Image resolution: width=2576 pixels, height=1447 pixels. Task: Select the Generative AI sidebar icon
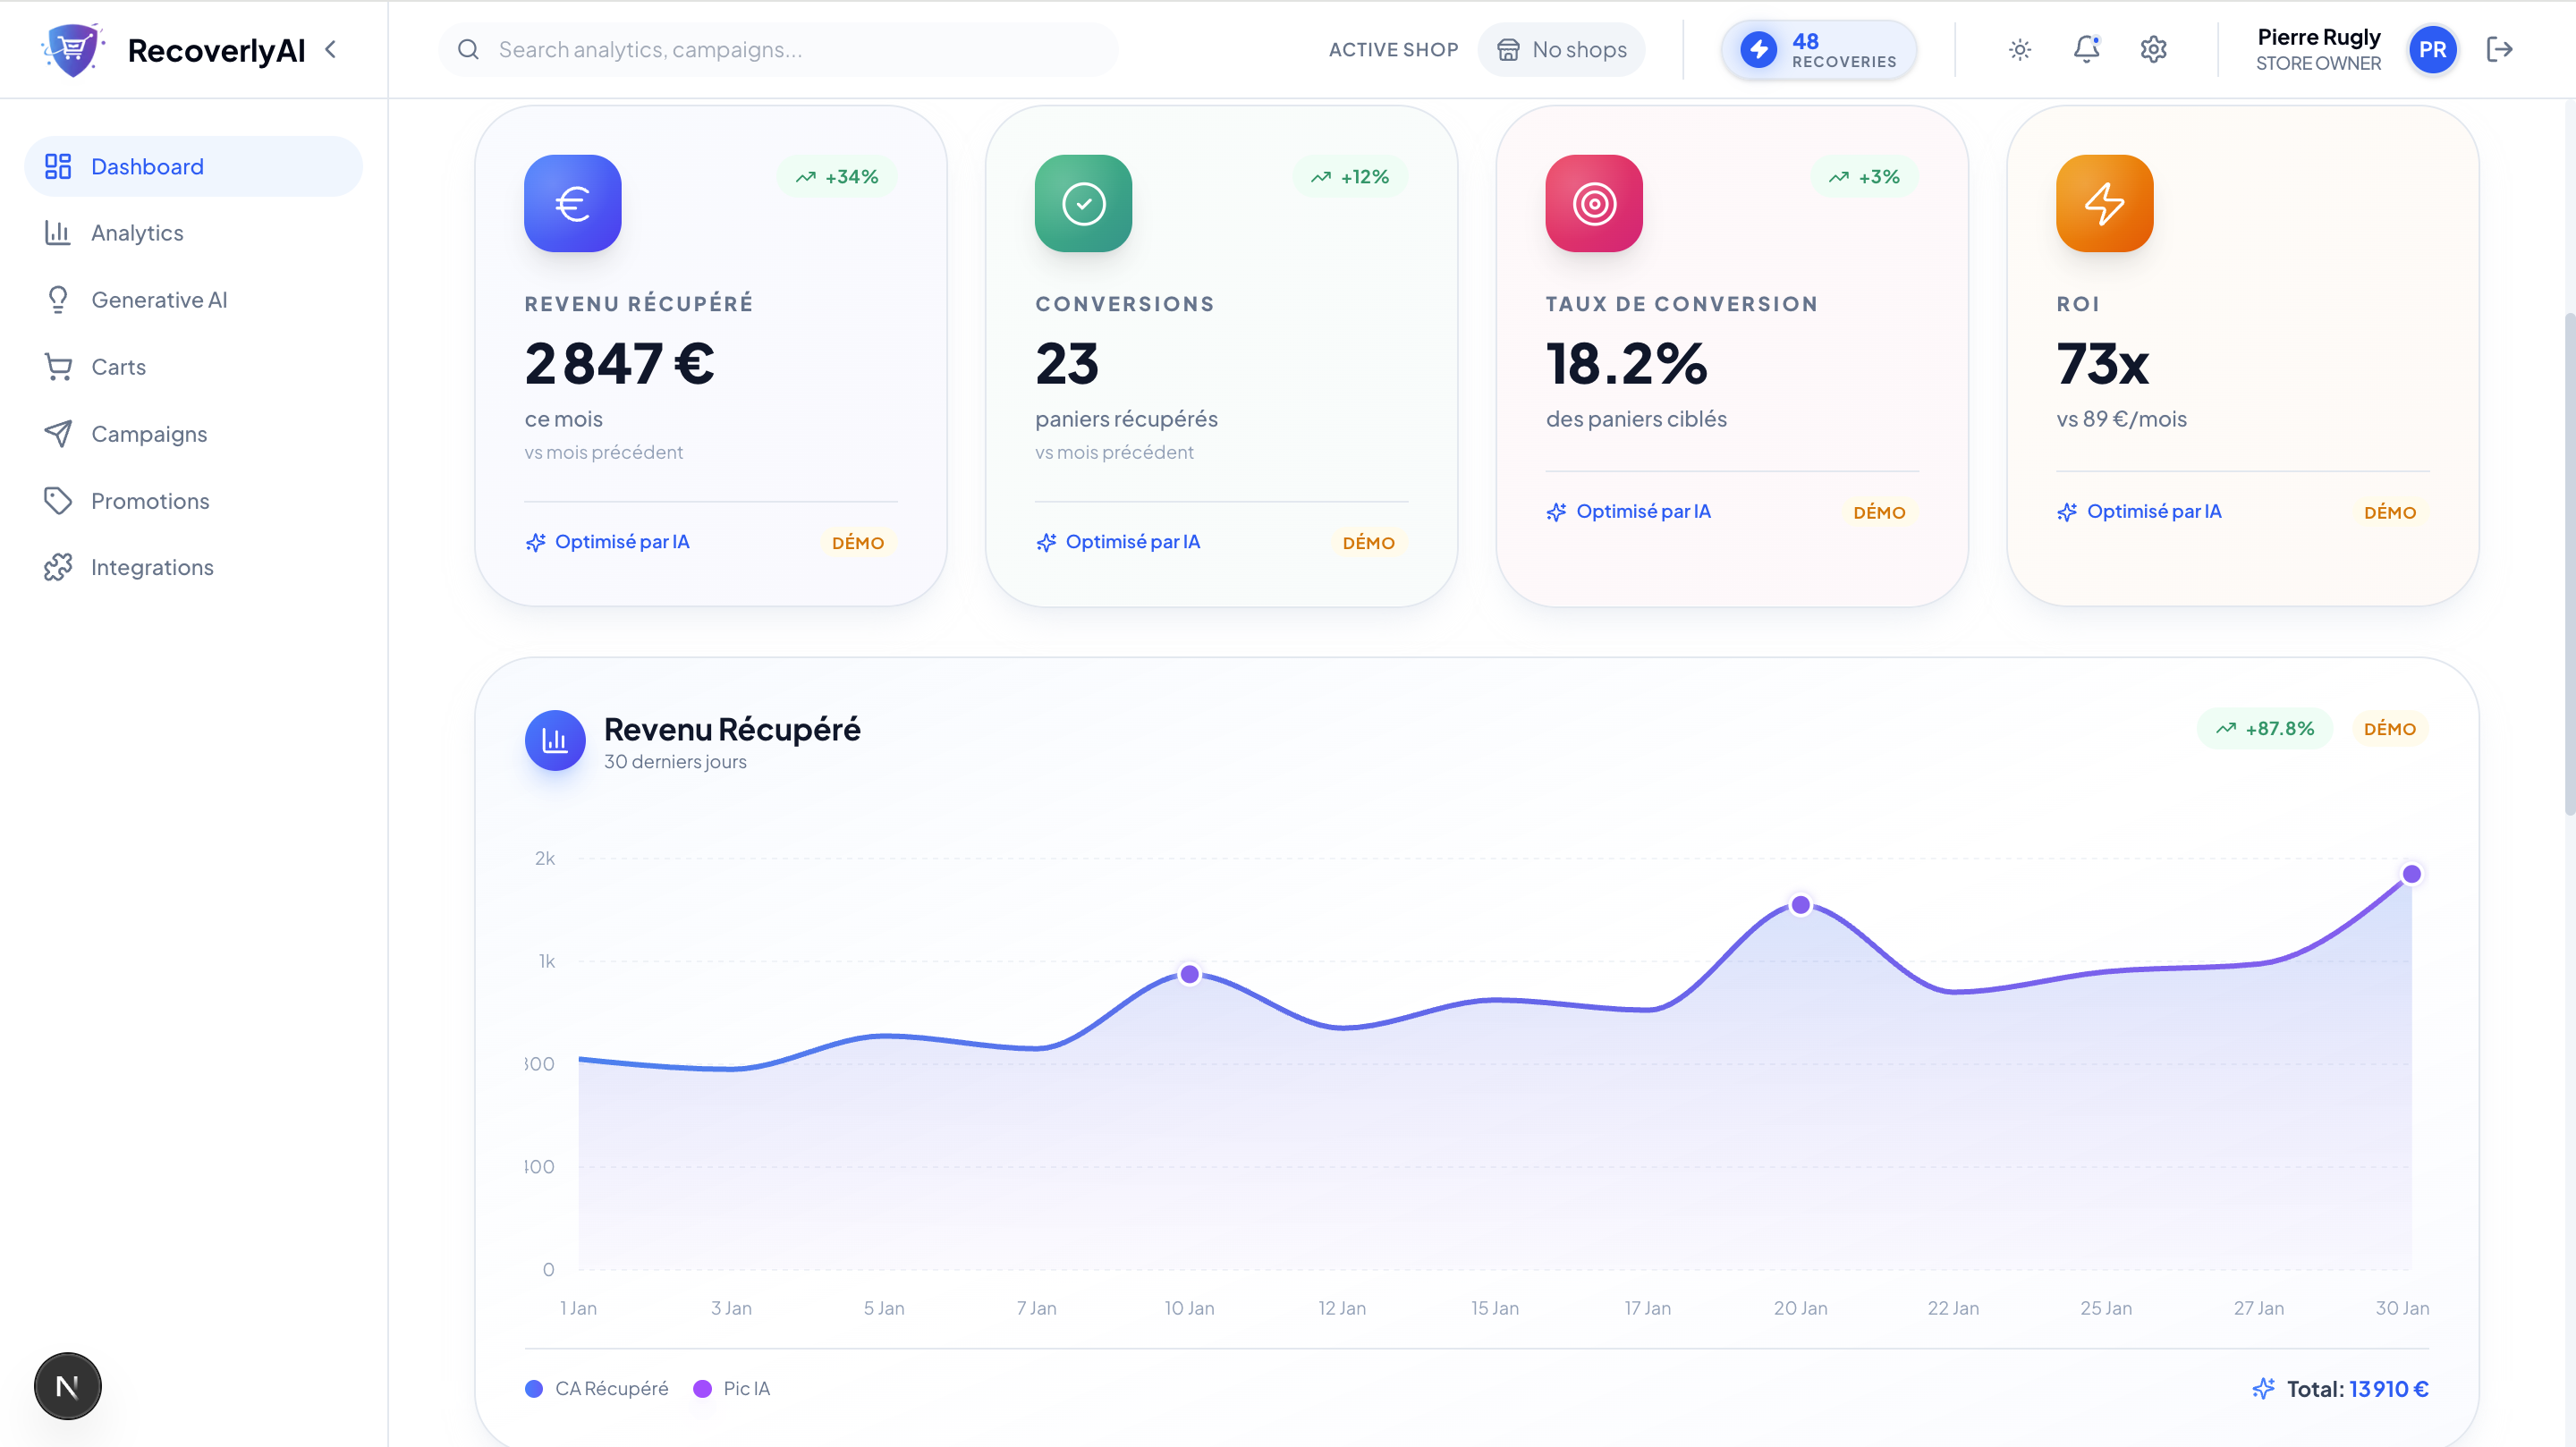click(58, 299)
